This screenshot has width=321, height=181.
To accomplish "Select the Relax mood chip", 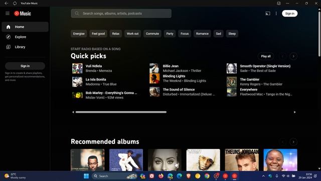I will pos(116,34).
